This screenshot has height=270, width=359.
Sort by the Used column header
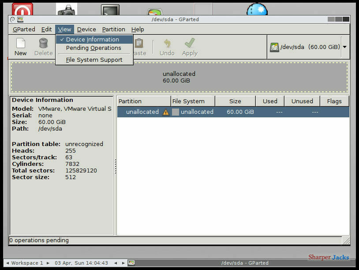[270, 101]
